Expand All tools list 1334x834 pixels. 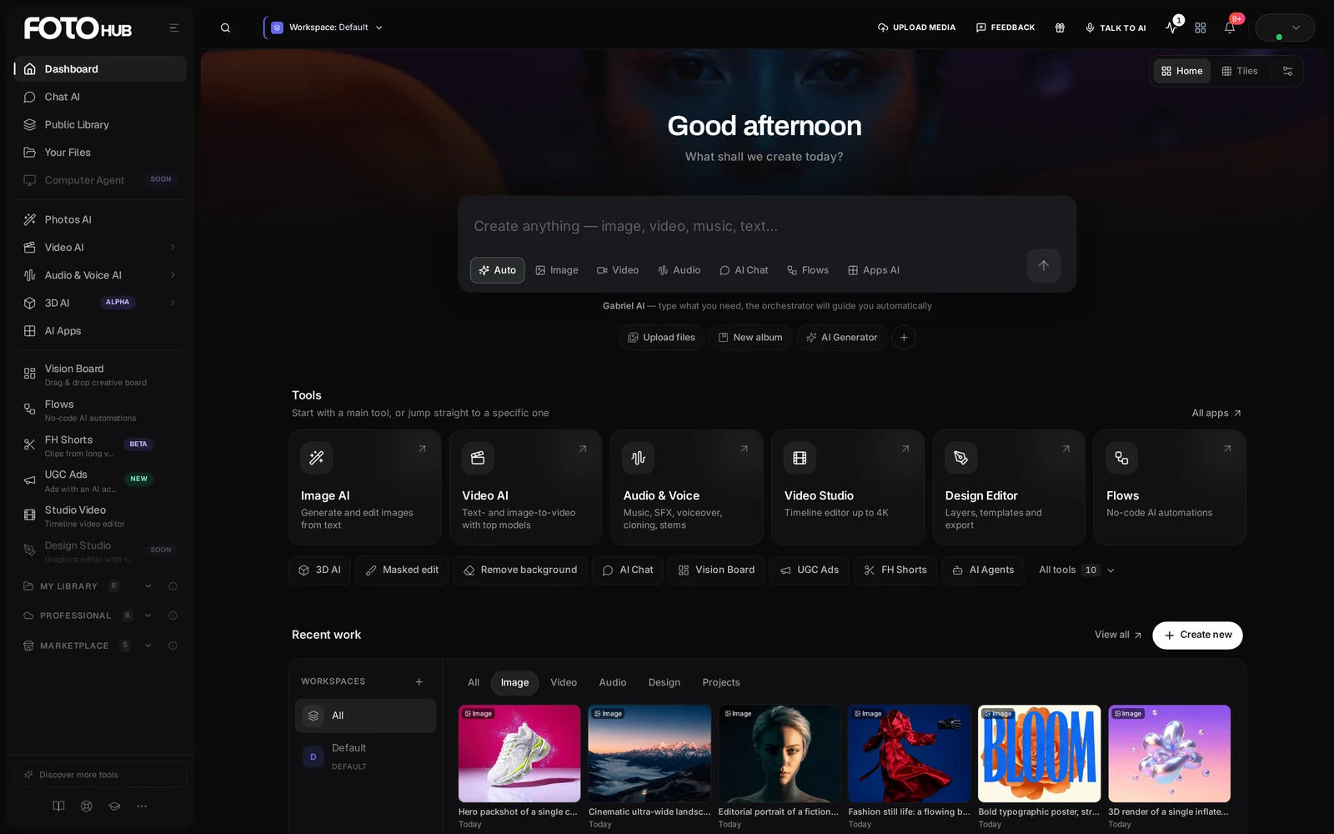click(1076, 570)
